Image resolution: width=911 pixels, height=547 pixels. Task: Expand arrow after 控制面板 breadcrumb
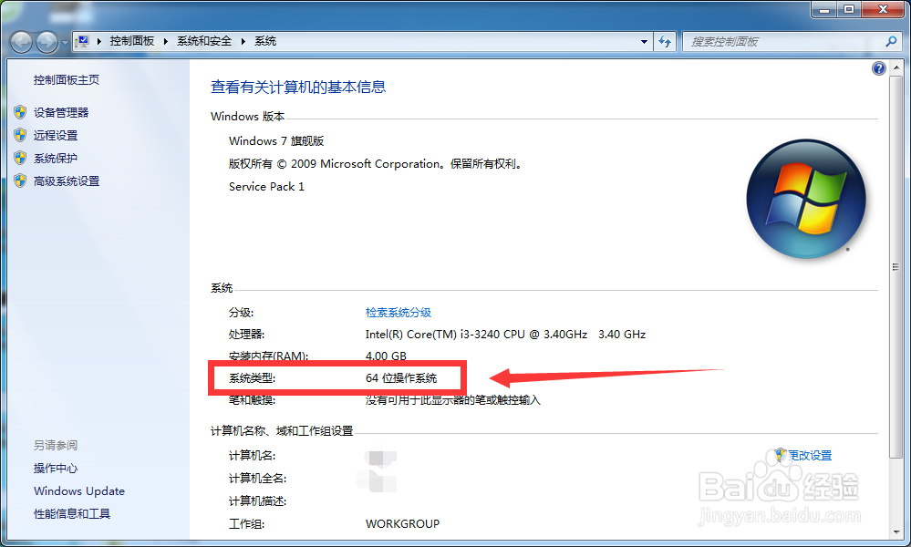pyautogui.click(x=166, y=41)
